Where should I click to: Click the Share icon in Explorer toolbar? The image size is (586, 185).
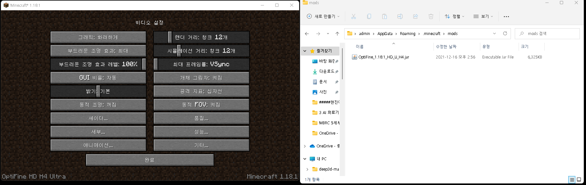tap(415, 16)
